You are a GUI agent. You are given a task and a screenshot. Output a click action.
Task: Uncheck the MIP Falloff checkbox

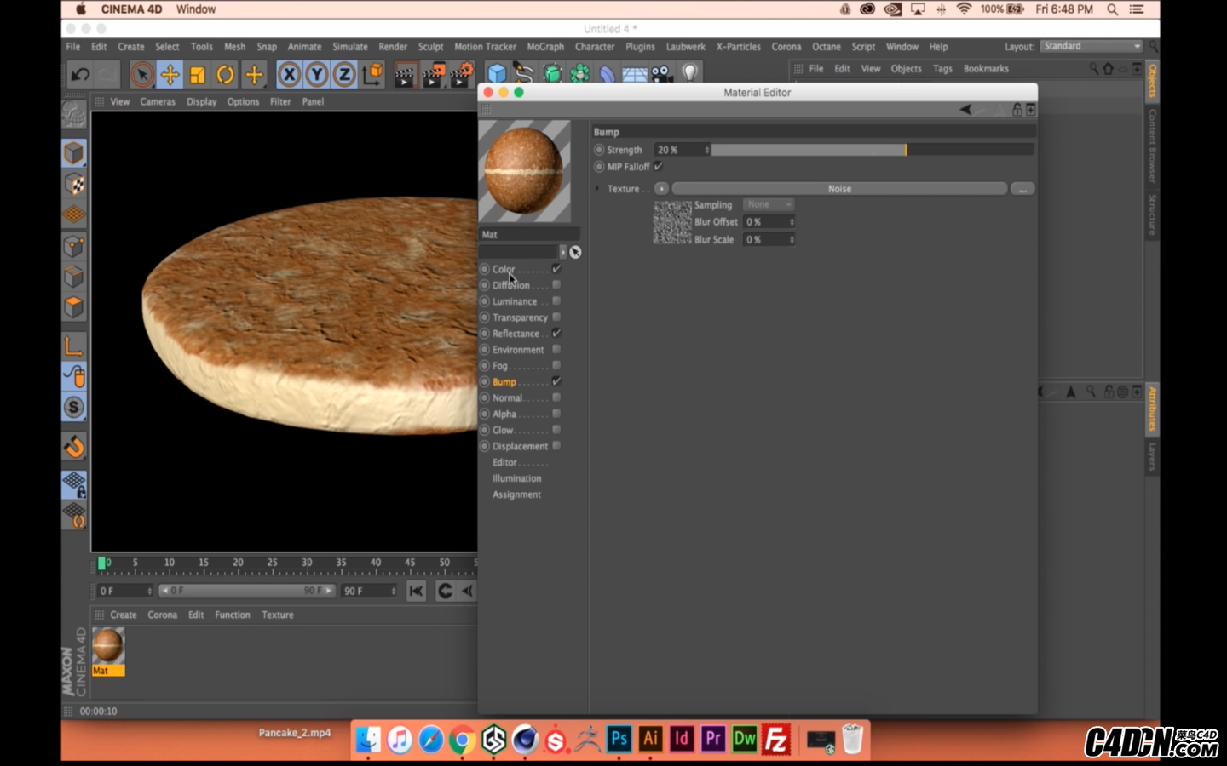tap(659, 167)
